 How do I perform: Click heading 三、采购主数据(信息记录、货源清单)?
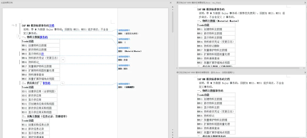coord(44,116)
